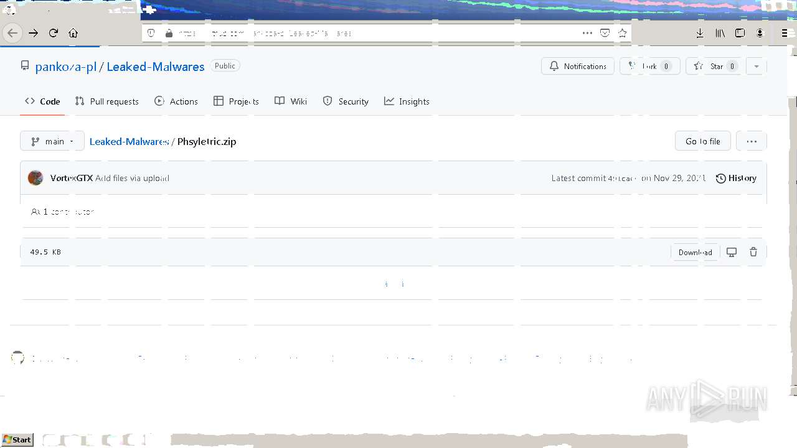Open file in GitHub Desktop
797x448 pixels.
point(732,252)
